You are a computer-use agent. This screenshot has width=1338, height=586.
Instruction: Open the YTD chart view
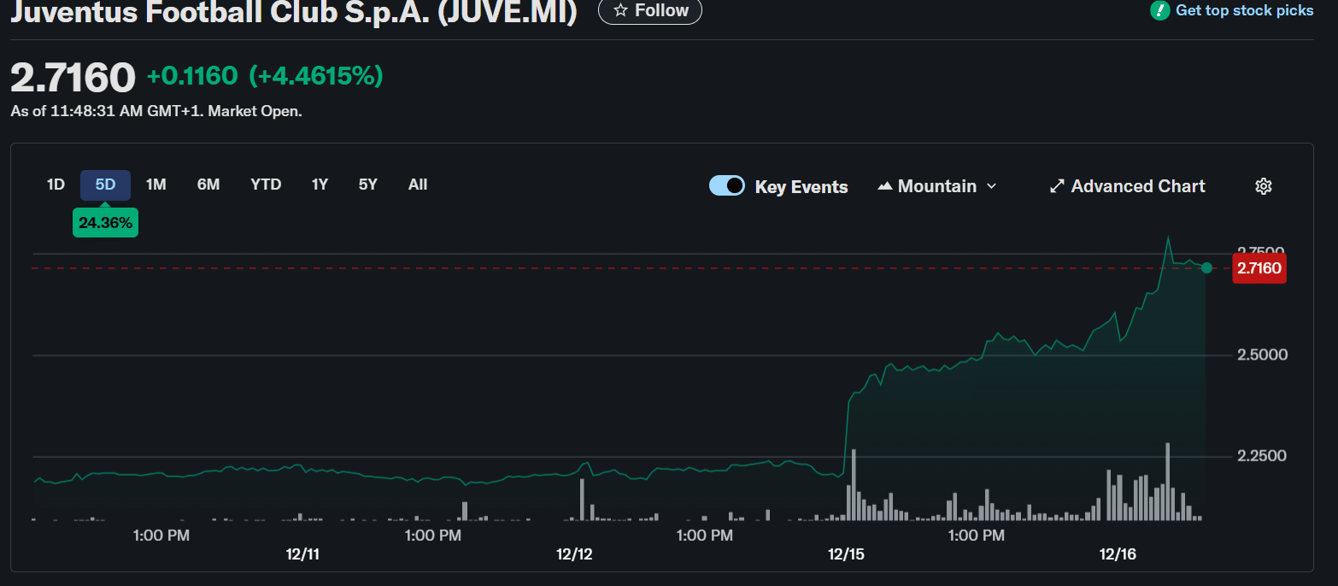266,184
